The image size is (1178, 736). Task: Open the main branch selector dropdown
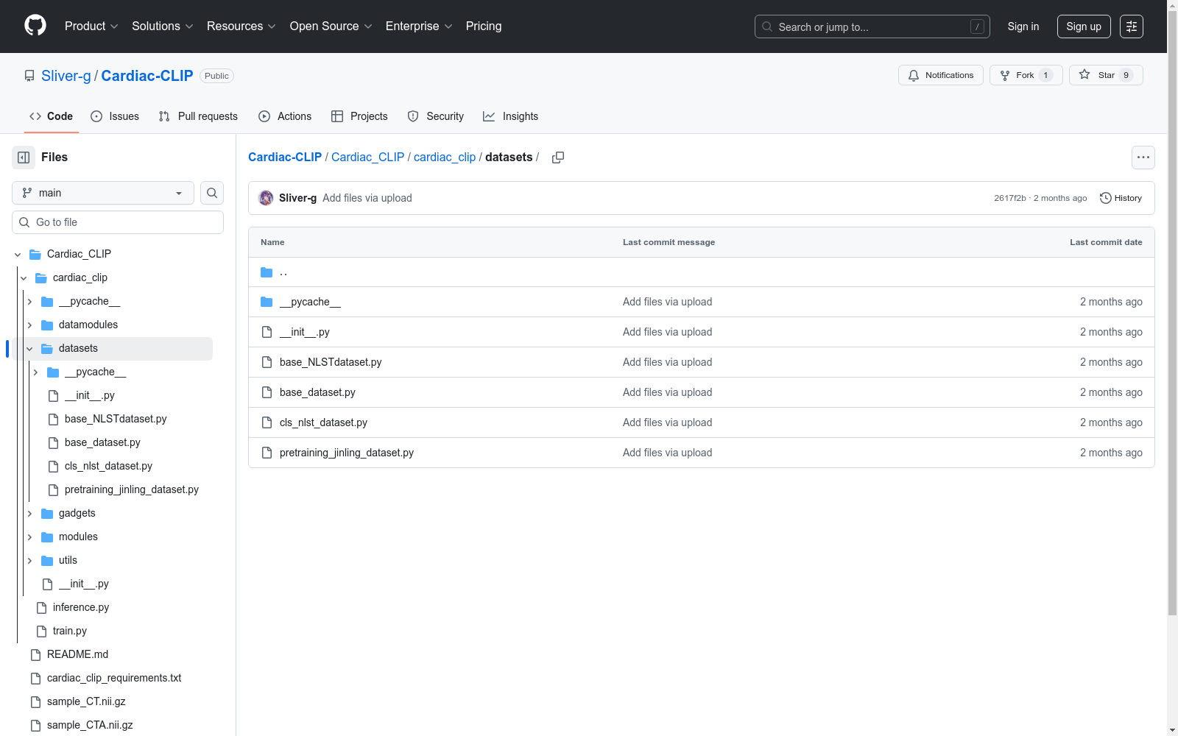click(103, 193)
